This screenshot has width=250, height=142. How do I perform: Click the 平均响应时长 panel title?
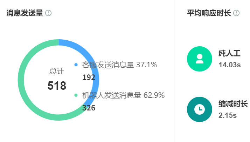coord(209,13)
